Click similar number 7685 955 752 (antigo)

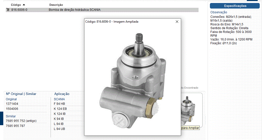(21, 121)
